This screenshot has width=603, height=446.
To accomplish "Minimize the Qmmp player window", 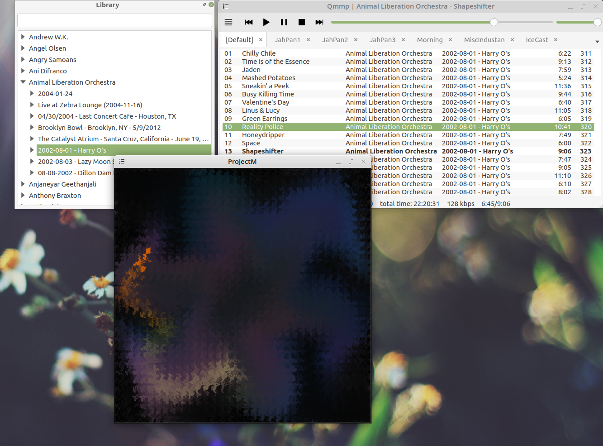I will [570, 7].
